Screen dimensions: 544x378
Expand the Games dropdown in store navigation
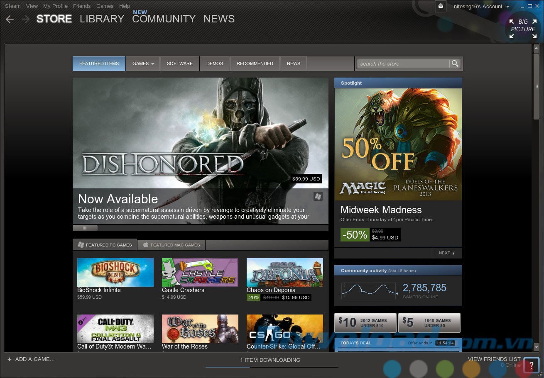pyautogui.click(x=143, y=63)
